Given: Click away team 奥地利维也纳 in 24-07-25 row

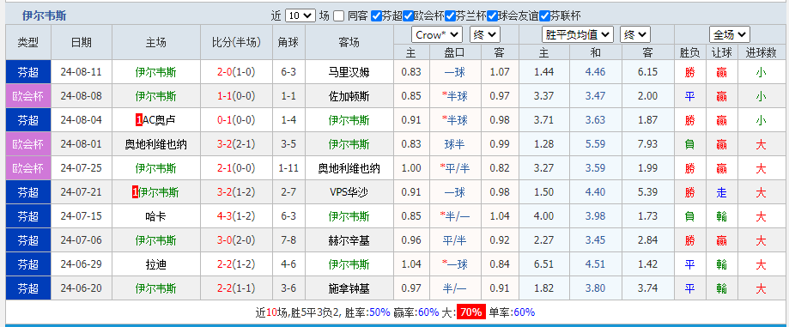Looking at the screenshot, I should click(x=349, y=168).
